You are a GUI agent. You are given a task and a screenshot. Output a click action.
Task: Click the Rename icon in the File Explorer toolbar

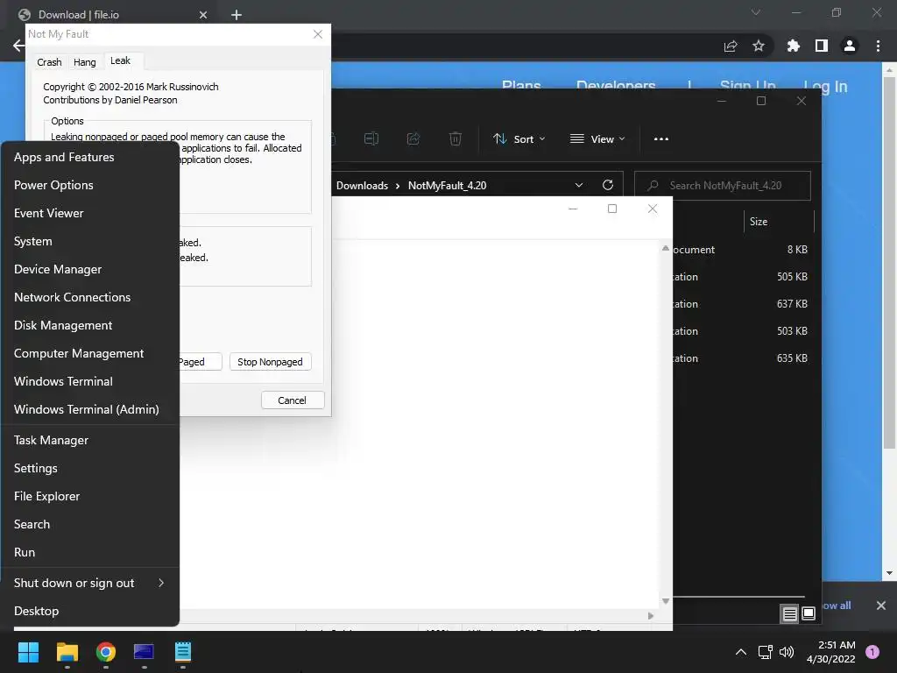click(x=371, y=139)
